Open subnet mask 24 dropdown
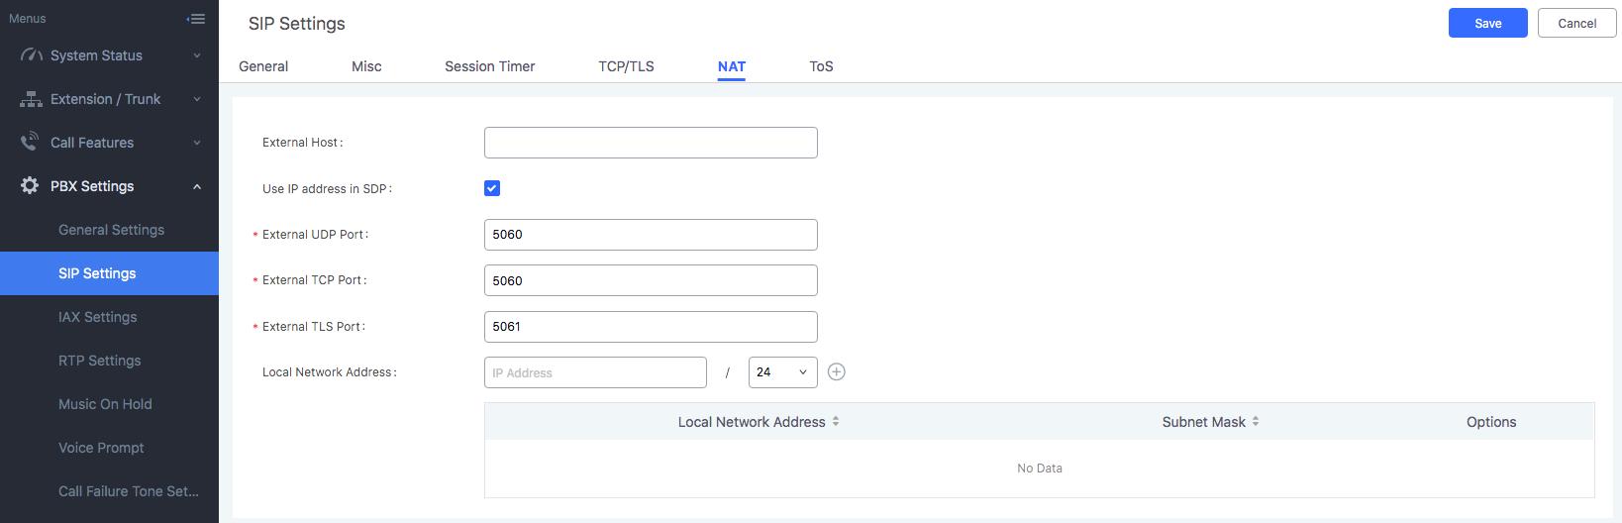Viewport: 1622px width, 523px height. (x=783, y=372)
